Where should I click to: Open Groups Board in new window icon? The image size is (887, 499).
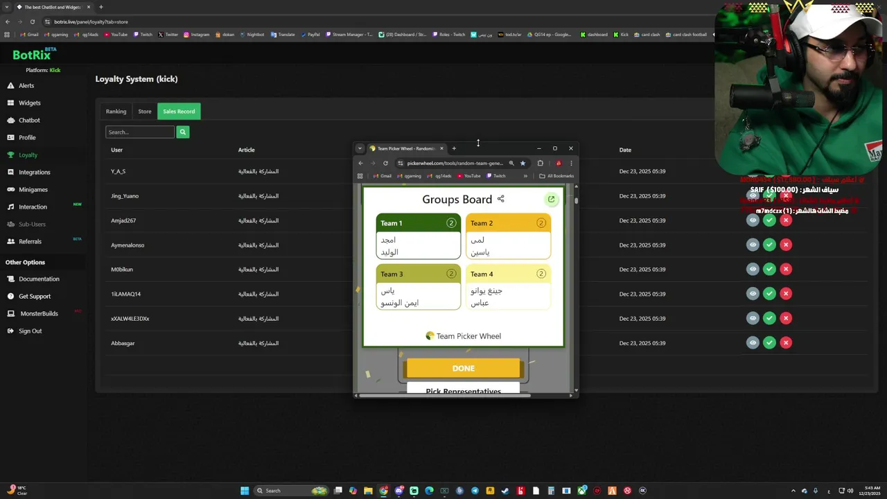pyautogui.click(x=552, y=200)
